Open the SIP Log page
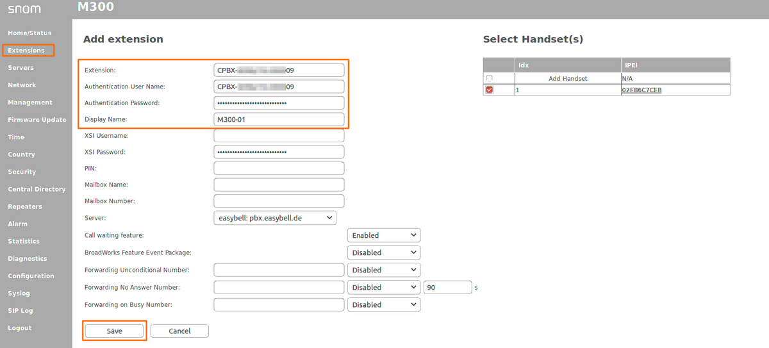 click(21, 311)
